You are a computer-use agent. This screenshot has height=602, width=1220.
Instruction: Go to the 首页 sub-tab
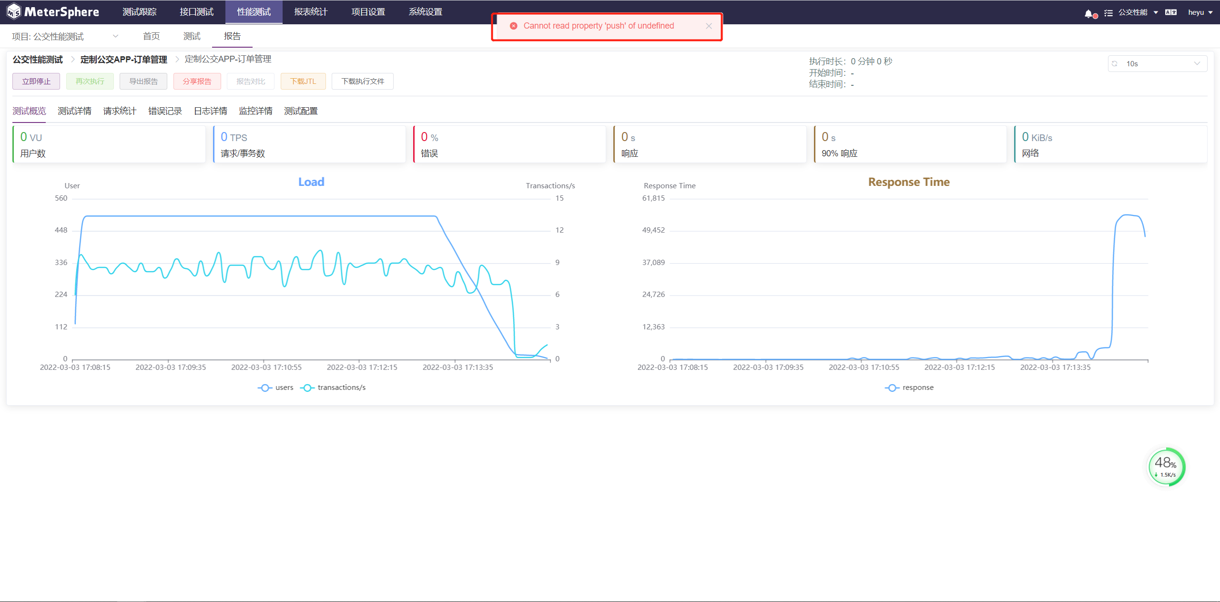pyautogui.click(x=151, y=36)
